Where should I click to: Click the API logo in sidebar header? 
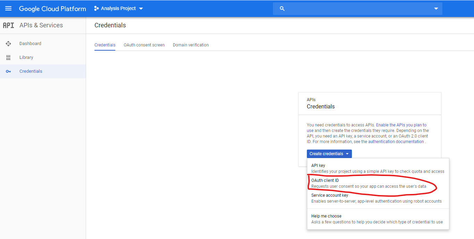[x=8, y=25]
